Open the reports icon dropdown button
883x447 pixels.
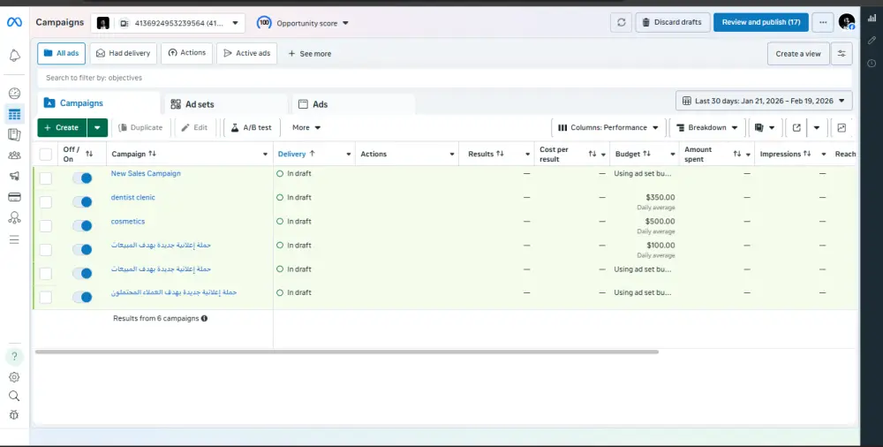765,127
